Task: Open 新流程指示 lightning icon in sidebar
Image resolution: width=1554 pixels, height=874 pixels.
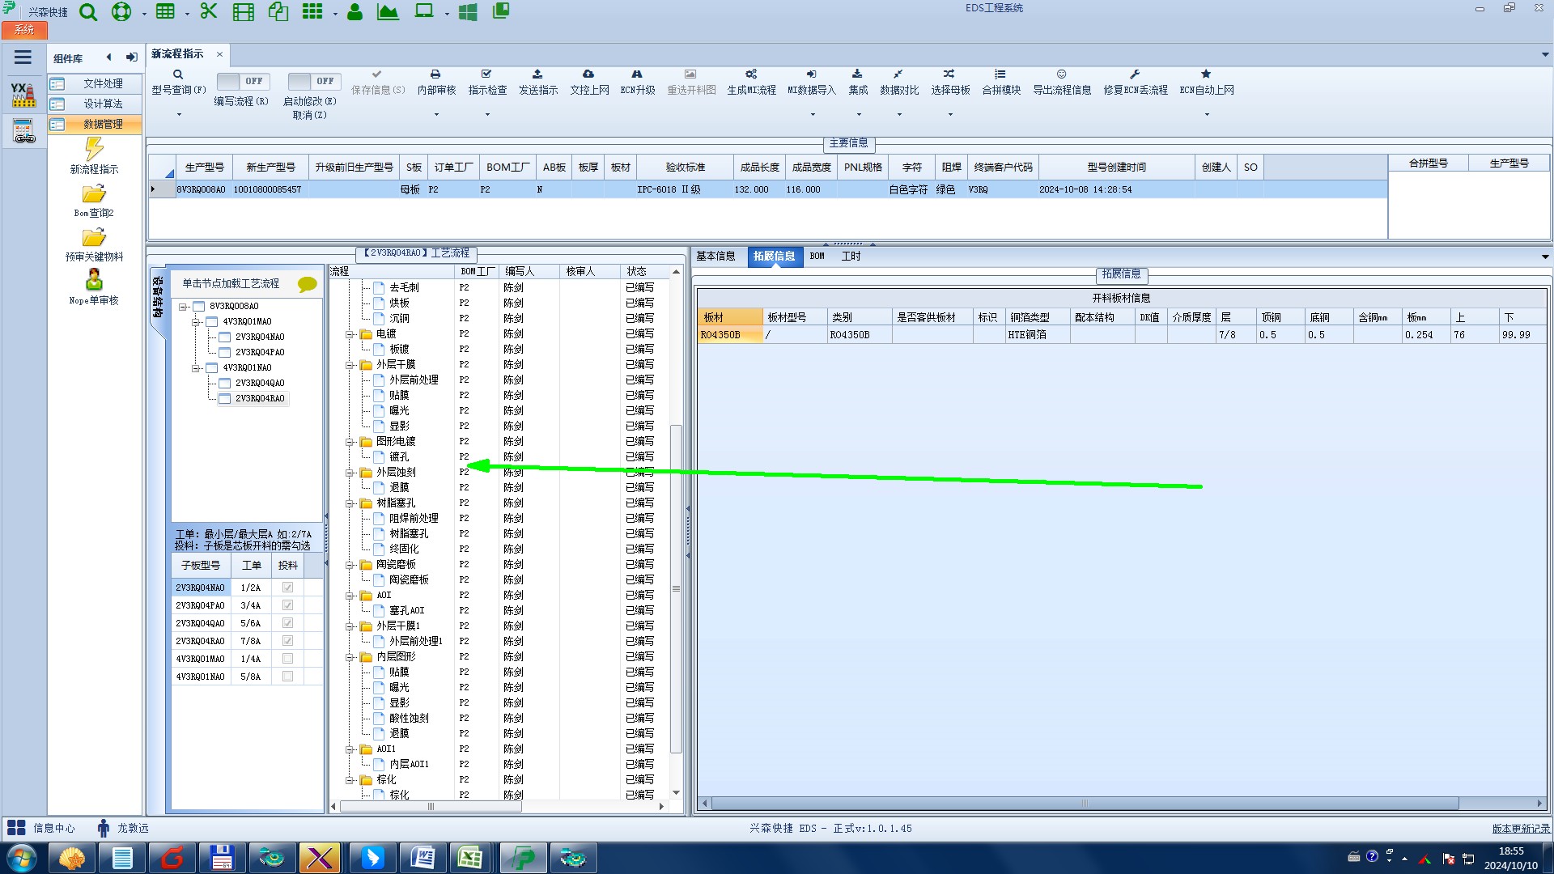Action: (94, 149)
